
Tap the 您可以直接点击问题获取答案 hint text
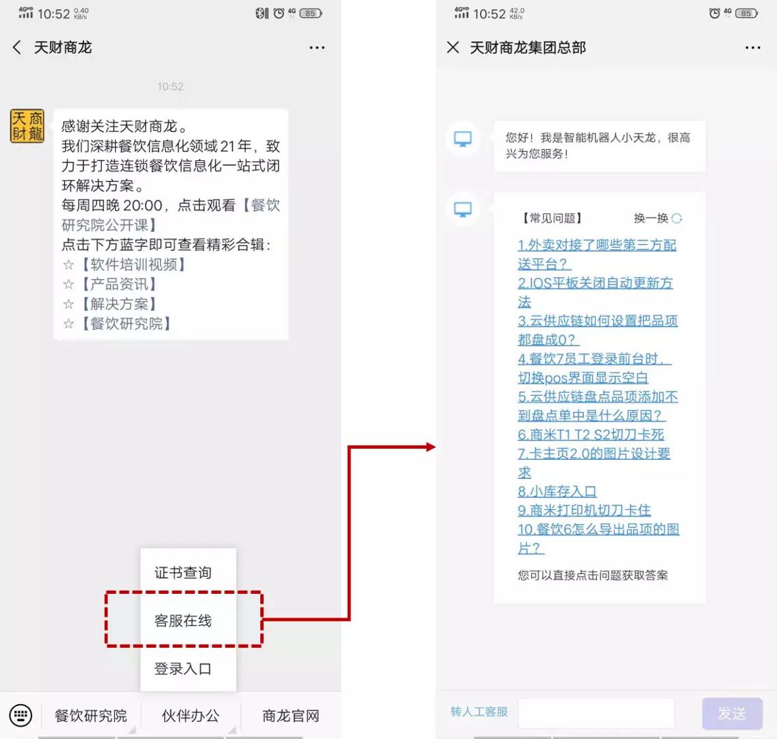point(593,575)
